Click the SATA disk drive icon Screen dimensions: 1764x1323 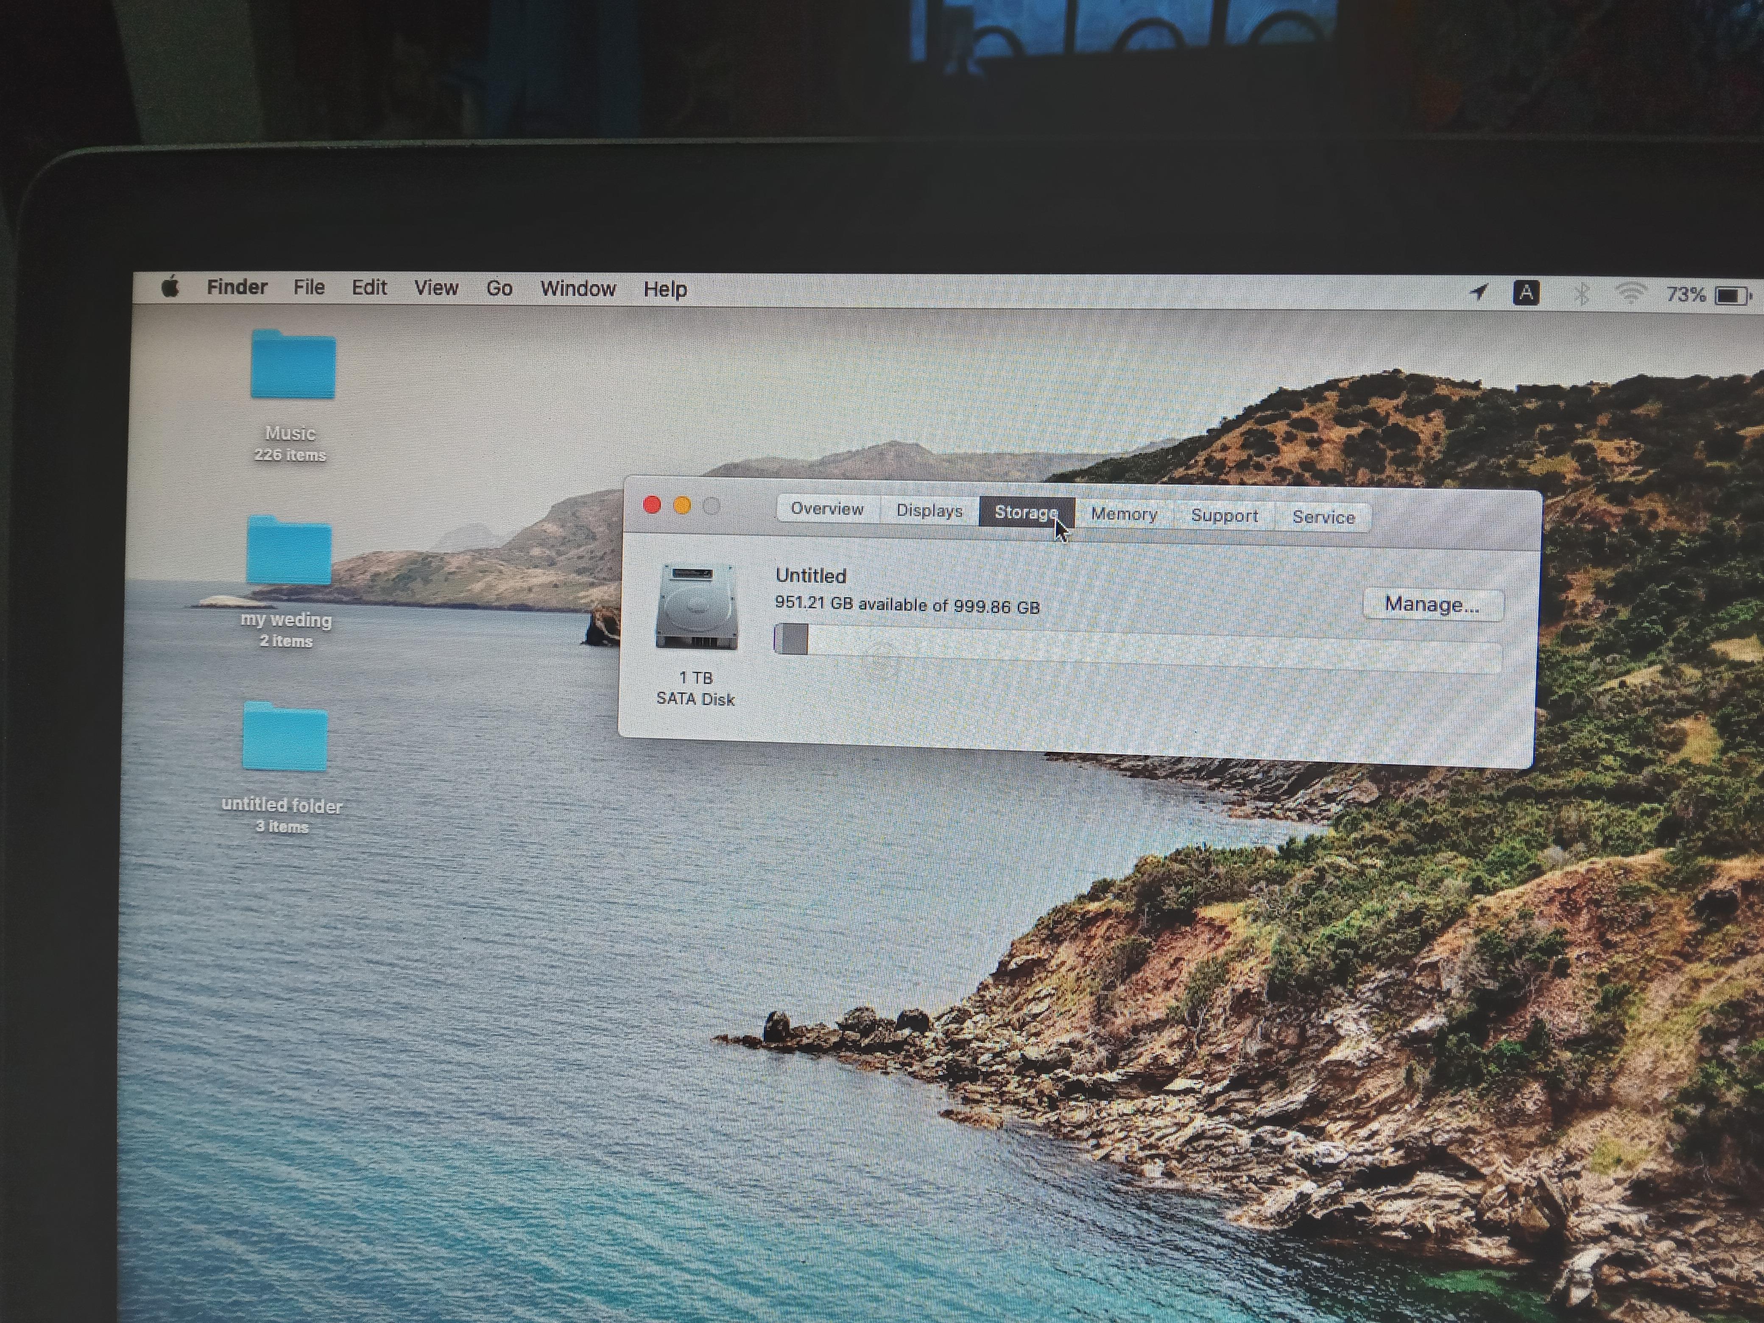[x=696, y=608]
